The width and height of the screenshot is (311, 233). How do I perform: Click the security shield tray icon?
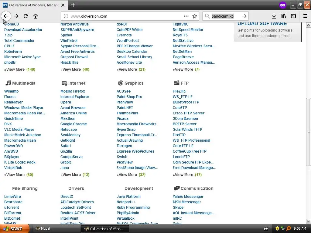277,228
